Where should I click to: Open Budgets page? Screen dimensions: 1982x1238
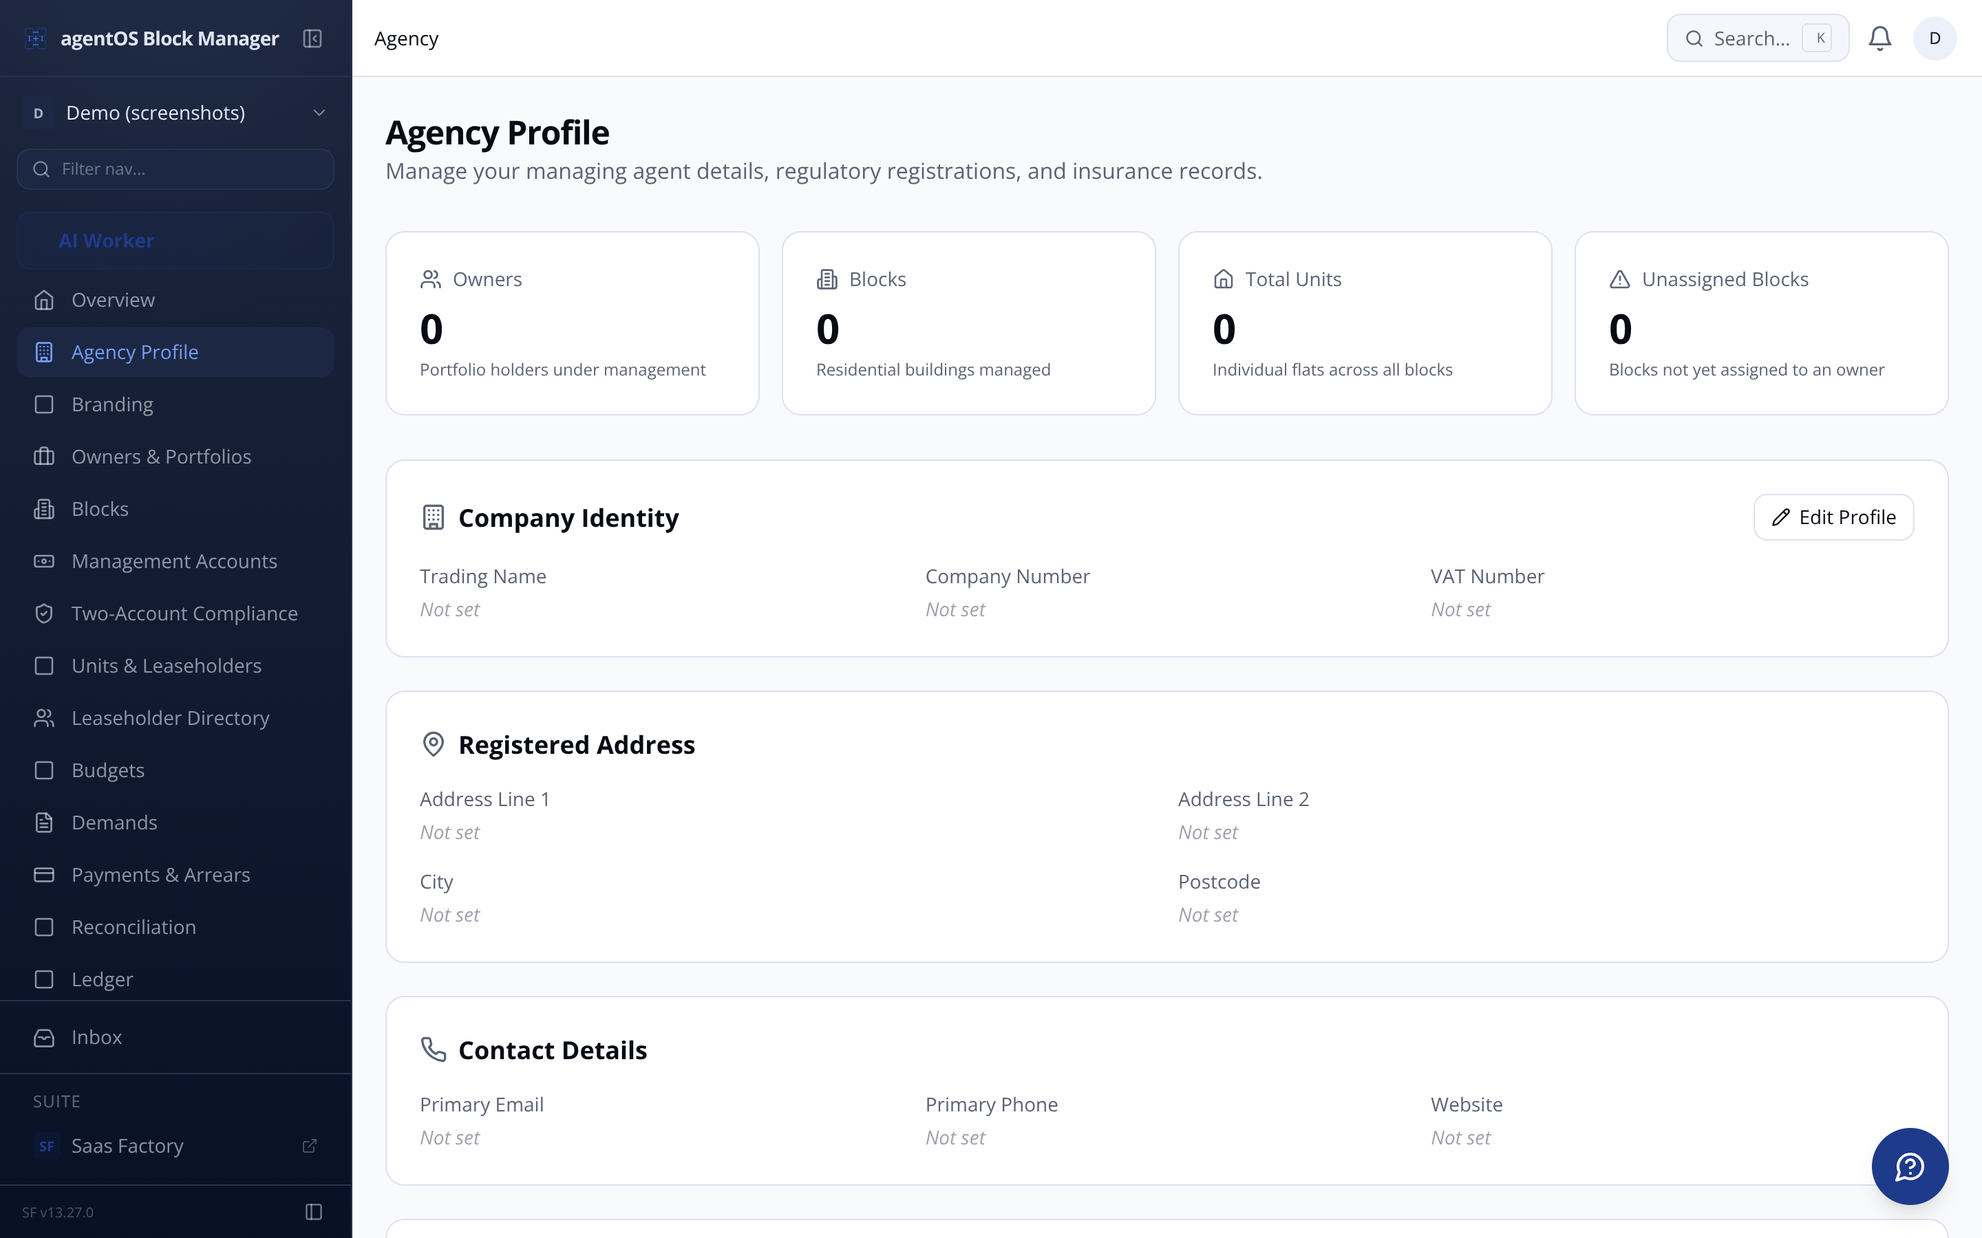pos(175,770)
